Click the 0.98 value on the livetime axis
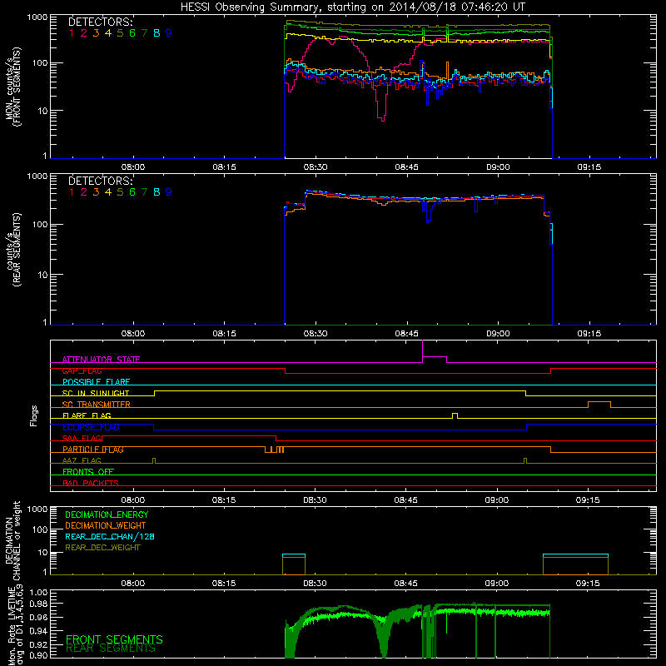Viewport: 666px width, 666px height. pos(38,604)
